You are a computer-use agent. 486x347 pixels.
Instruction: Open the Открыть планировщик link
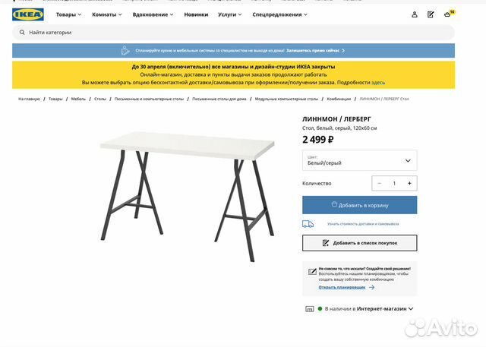coord(342,287)
